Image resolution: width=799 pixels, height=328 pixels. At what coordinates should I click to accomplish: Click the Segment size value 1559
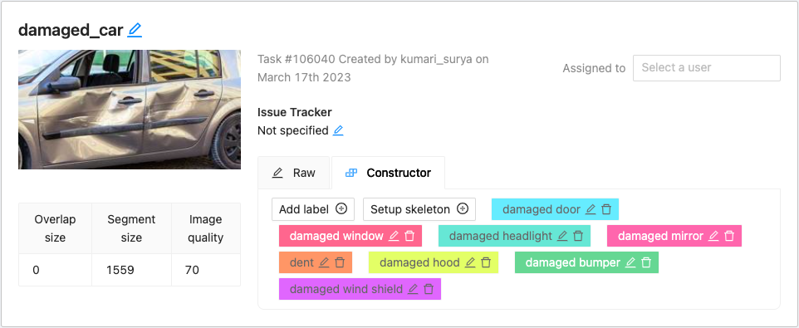click(120, 270)
